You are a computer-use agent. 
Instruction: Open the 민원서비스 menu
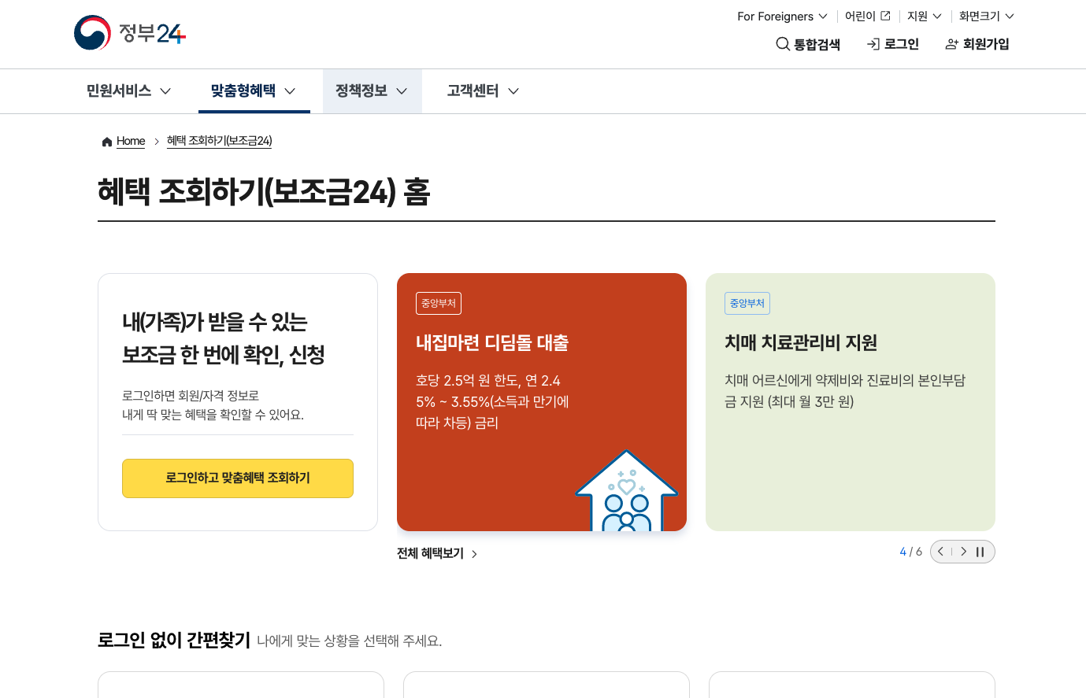pos(129,91)
